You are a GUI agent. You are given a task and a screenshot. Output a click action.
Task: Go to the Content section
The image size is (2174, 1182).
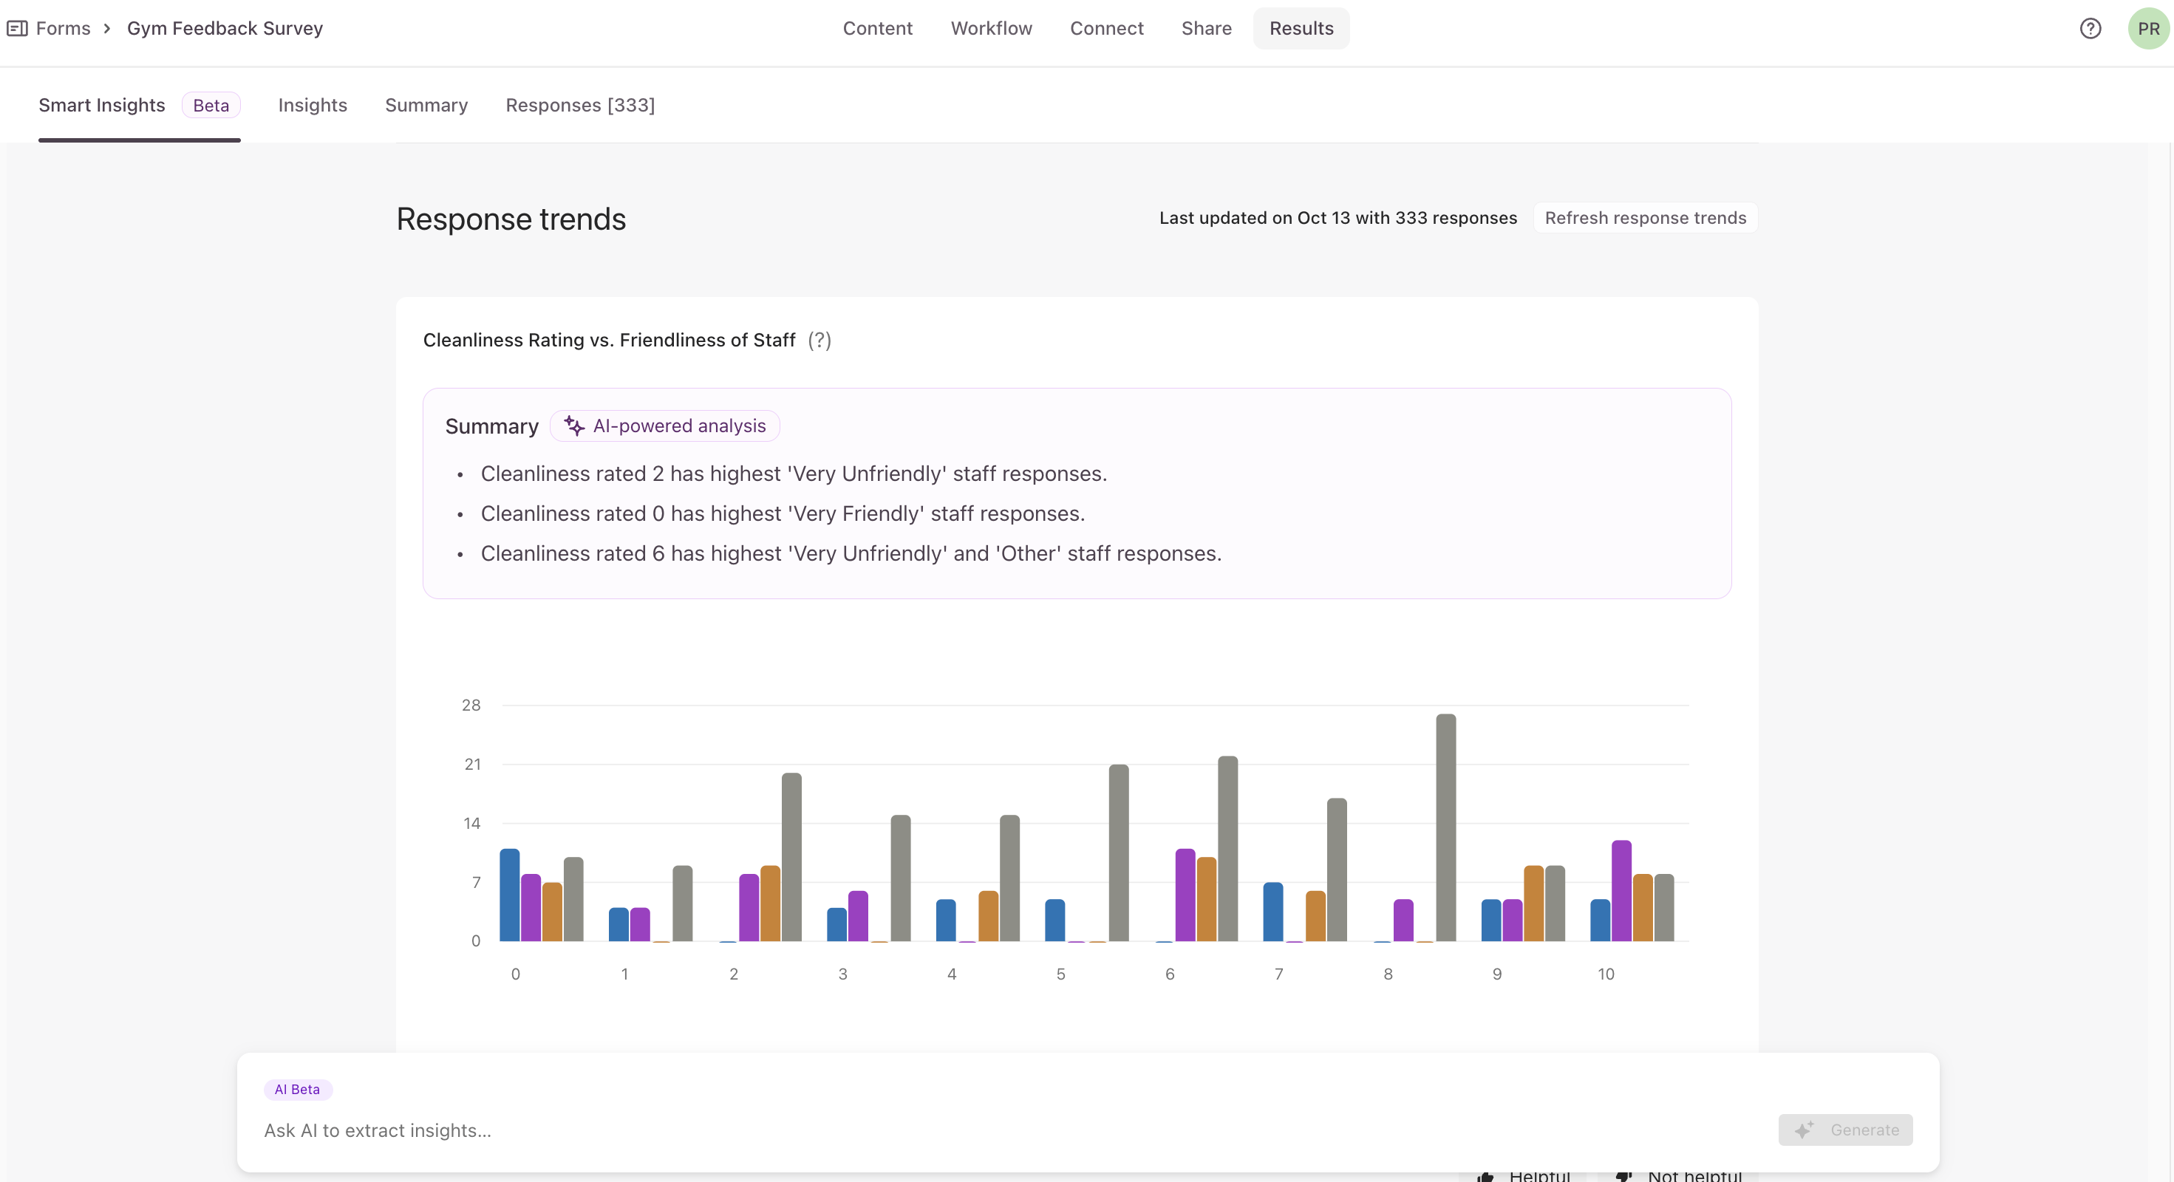click(x=877, y=29)
